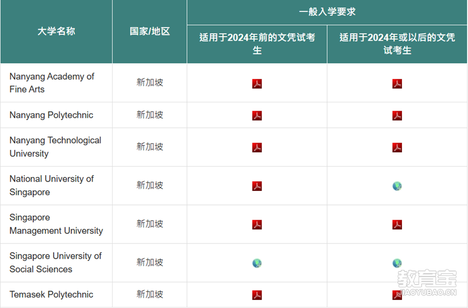Open the 2024-or-later PDF for Singapore Management University

click(x=397, y=224)
